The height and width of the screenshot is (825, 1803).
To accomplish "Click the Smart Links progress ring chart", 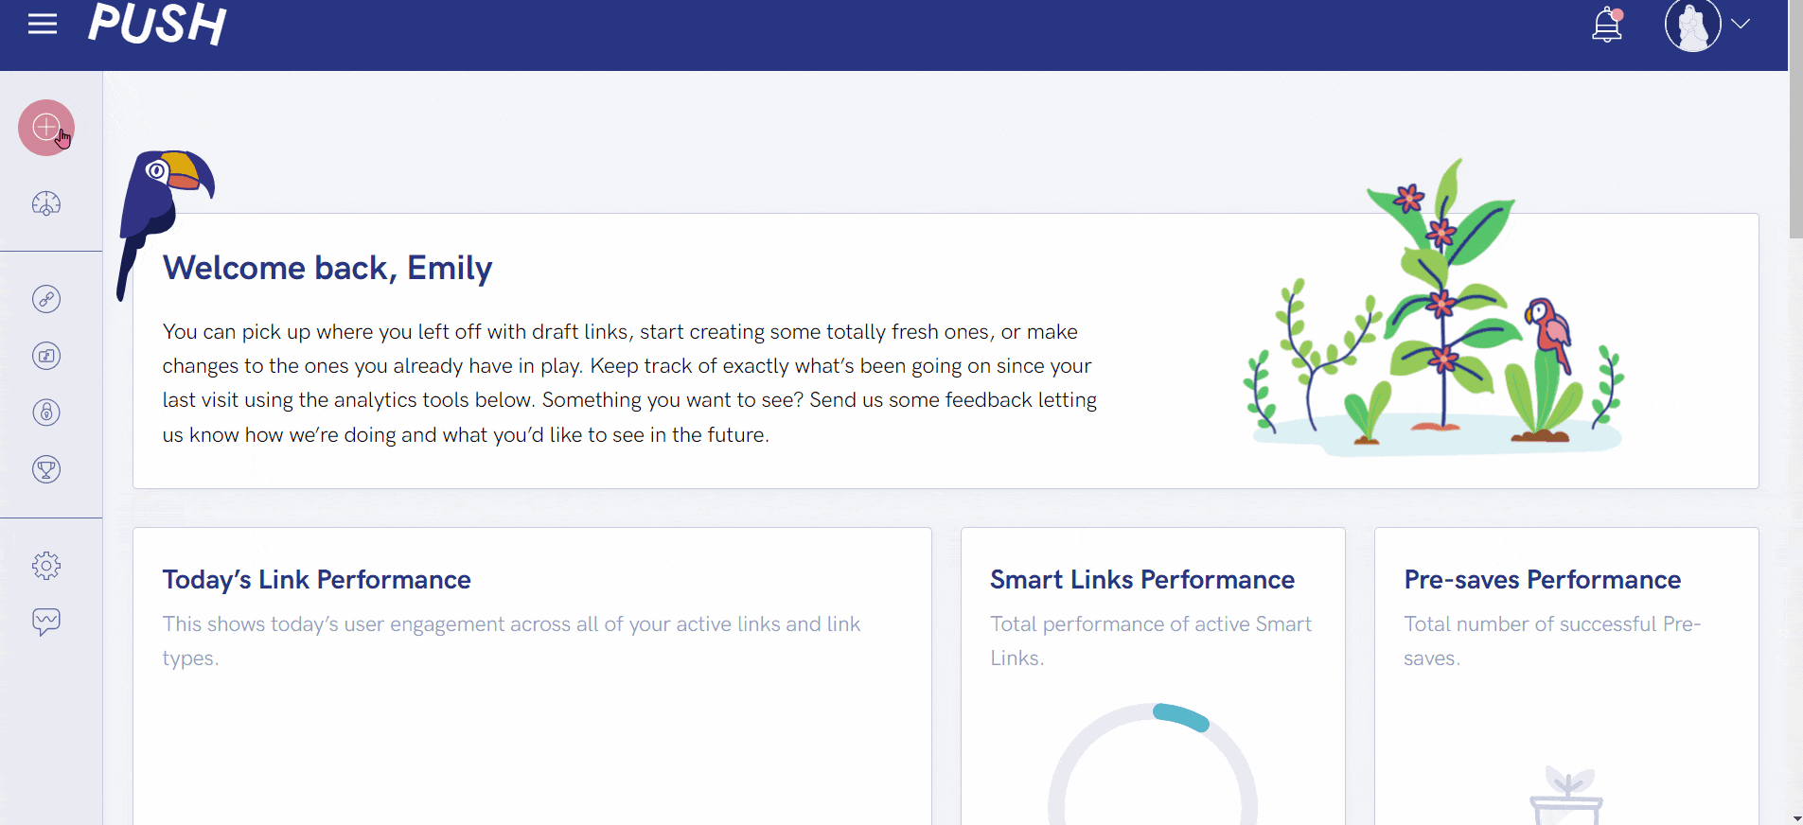I will 1153,764.
